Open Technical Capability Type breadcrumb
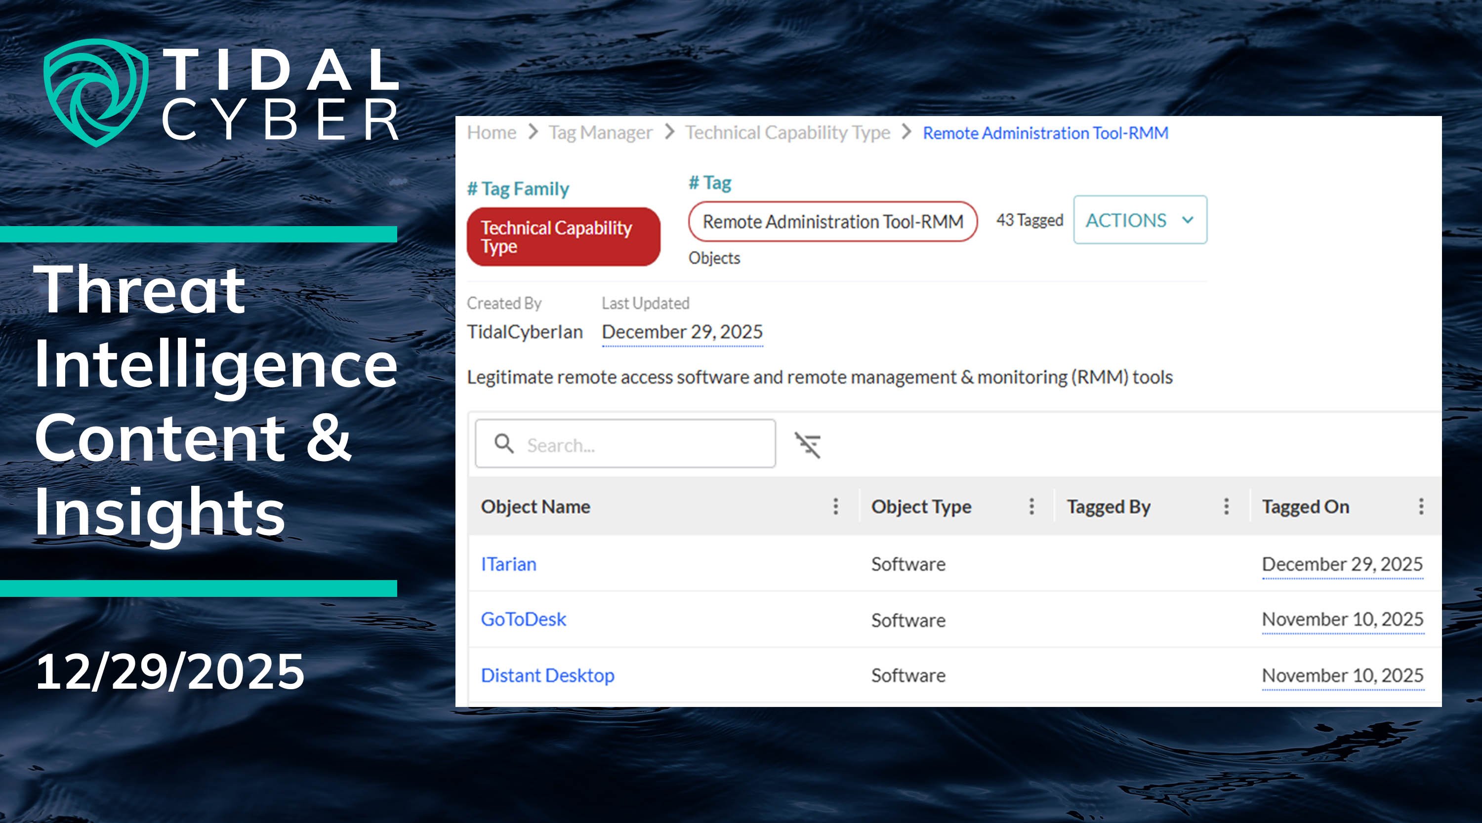 tap(787, 133)
